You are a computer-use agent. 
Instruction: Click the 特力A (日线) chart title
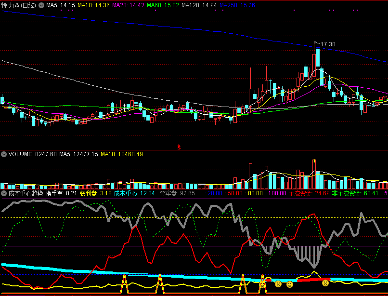click(19, 5)
